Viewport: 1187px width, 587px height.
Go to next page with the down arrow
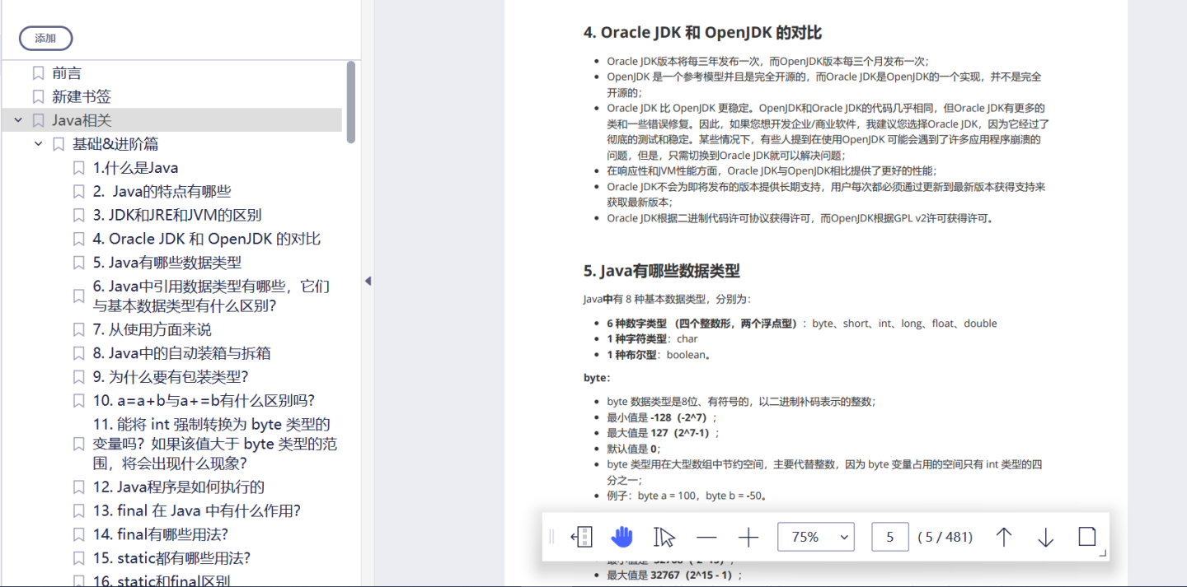click(x=1044, y=536)
